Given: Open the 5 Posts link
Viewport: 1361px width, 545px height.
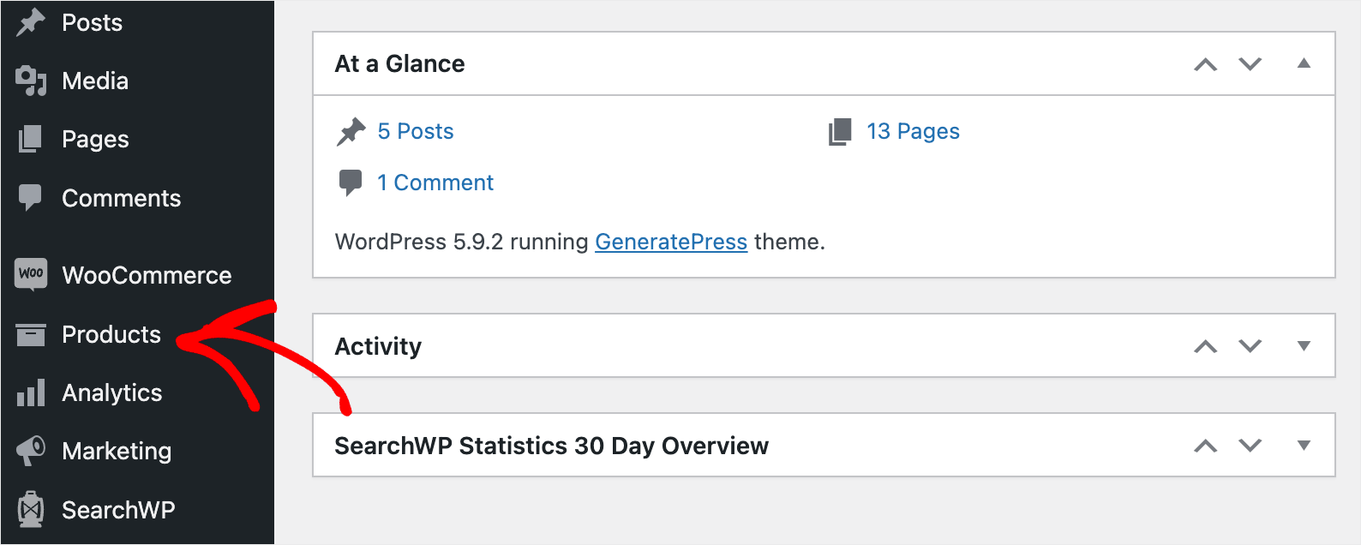Looking at the screenshot, I should [x=416, y=131].
